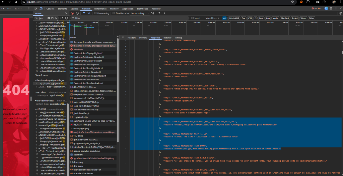Collapse the user-data search result group

click(36, 92)
